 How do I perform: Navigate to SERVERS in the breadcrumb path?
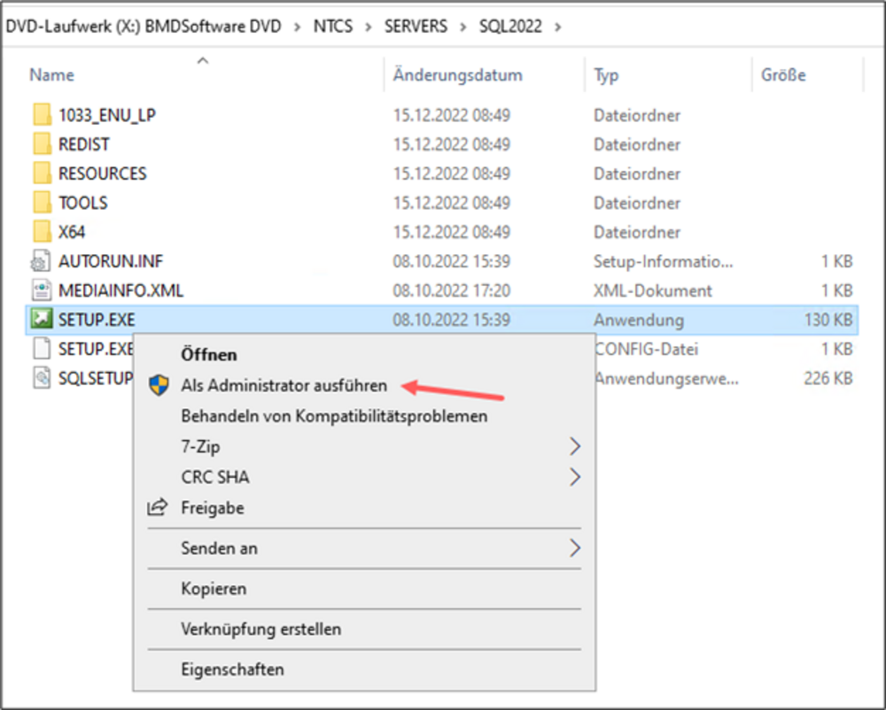click(417, 26)
